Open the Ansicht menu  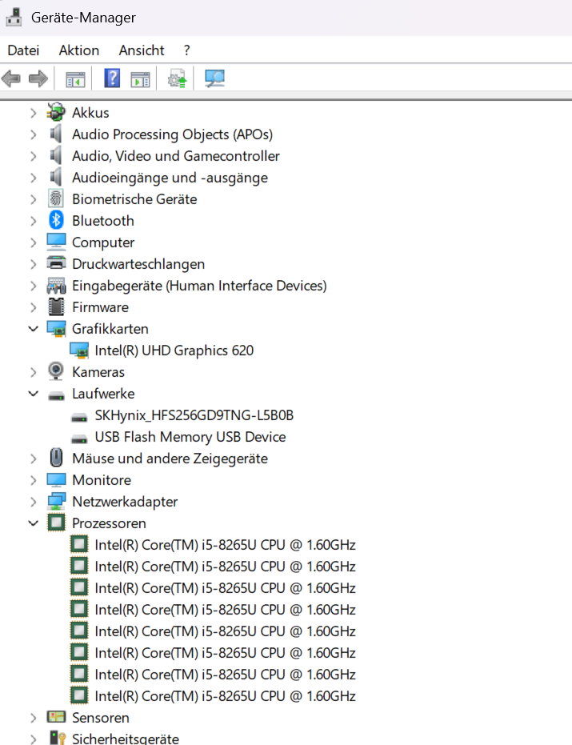click(x=142, y=50)
